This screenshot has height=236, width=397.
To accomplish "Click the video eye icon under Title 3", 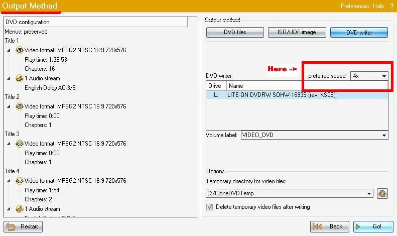I will click(x=20, y=144).
